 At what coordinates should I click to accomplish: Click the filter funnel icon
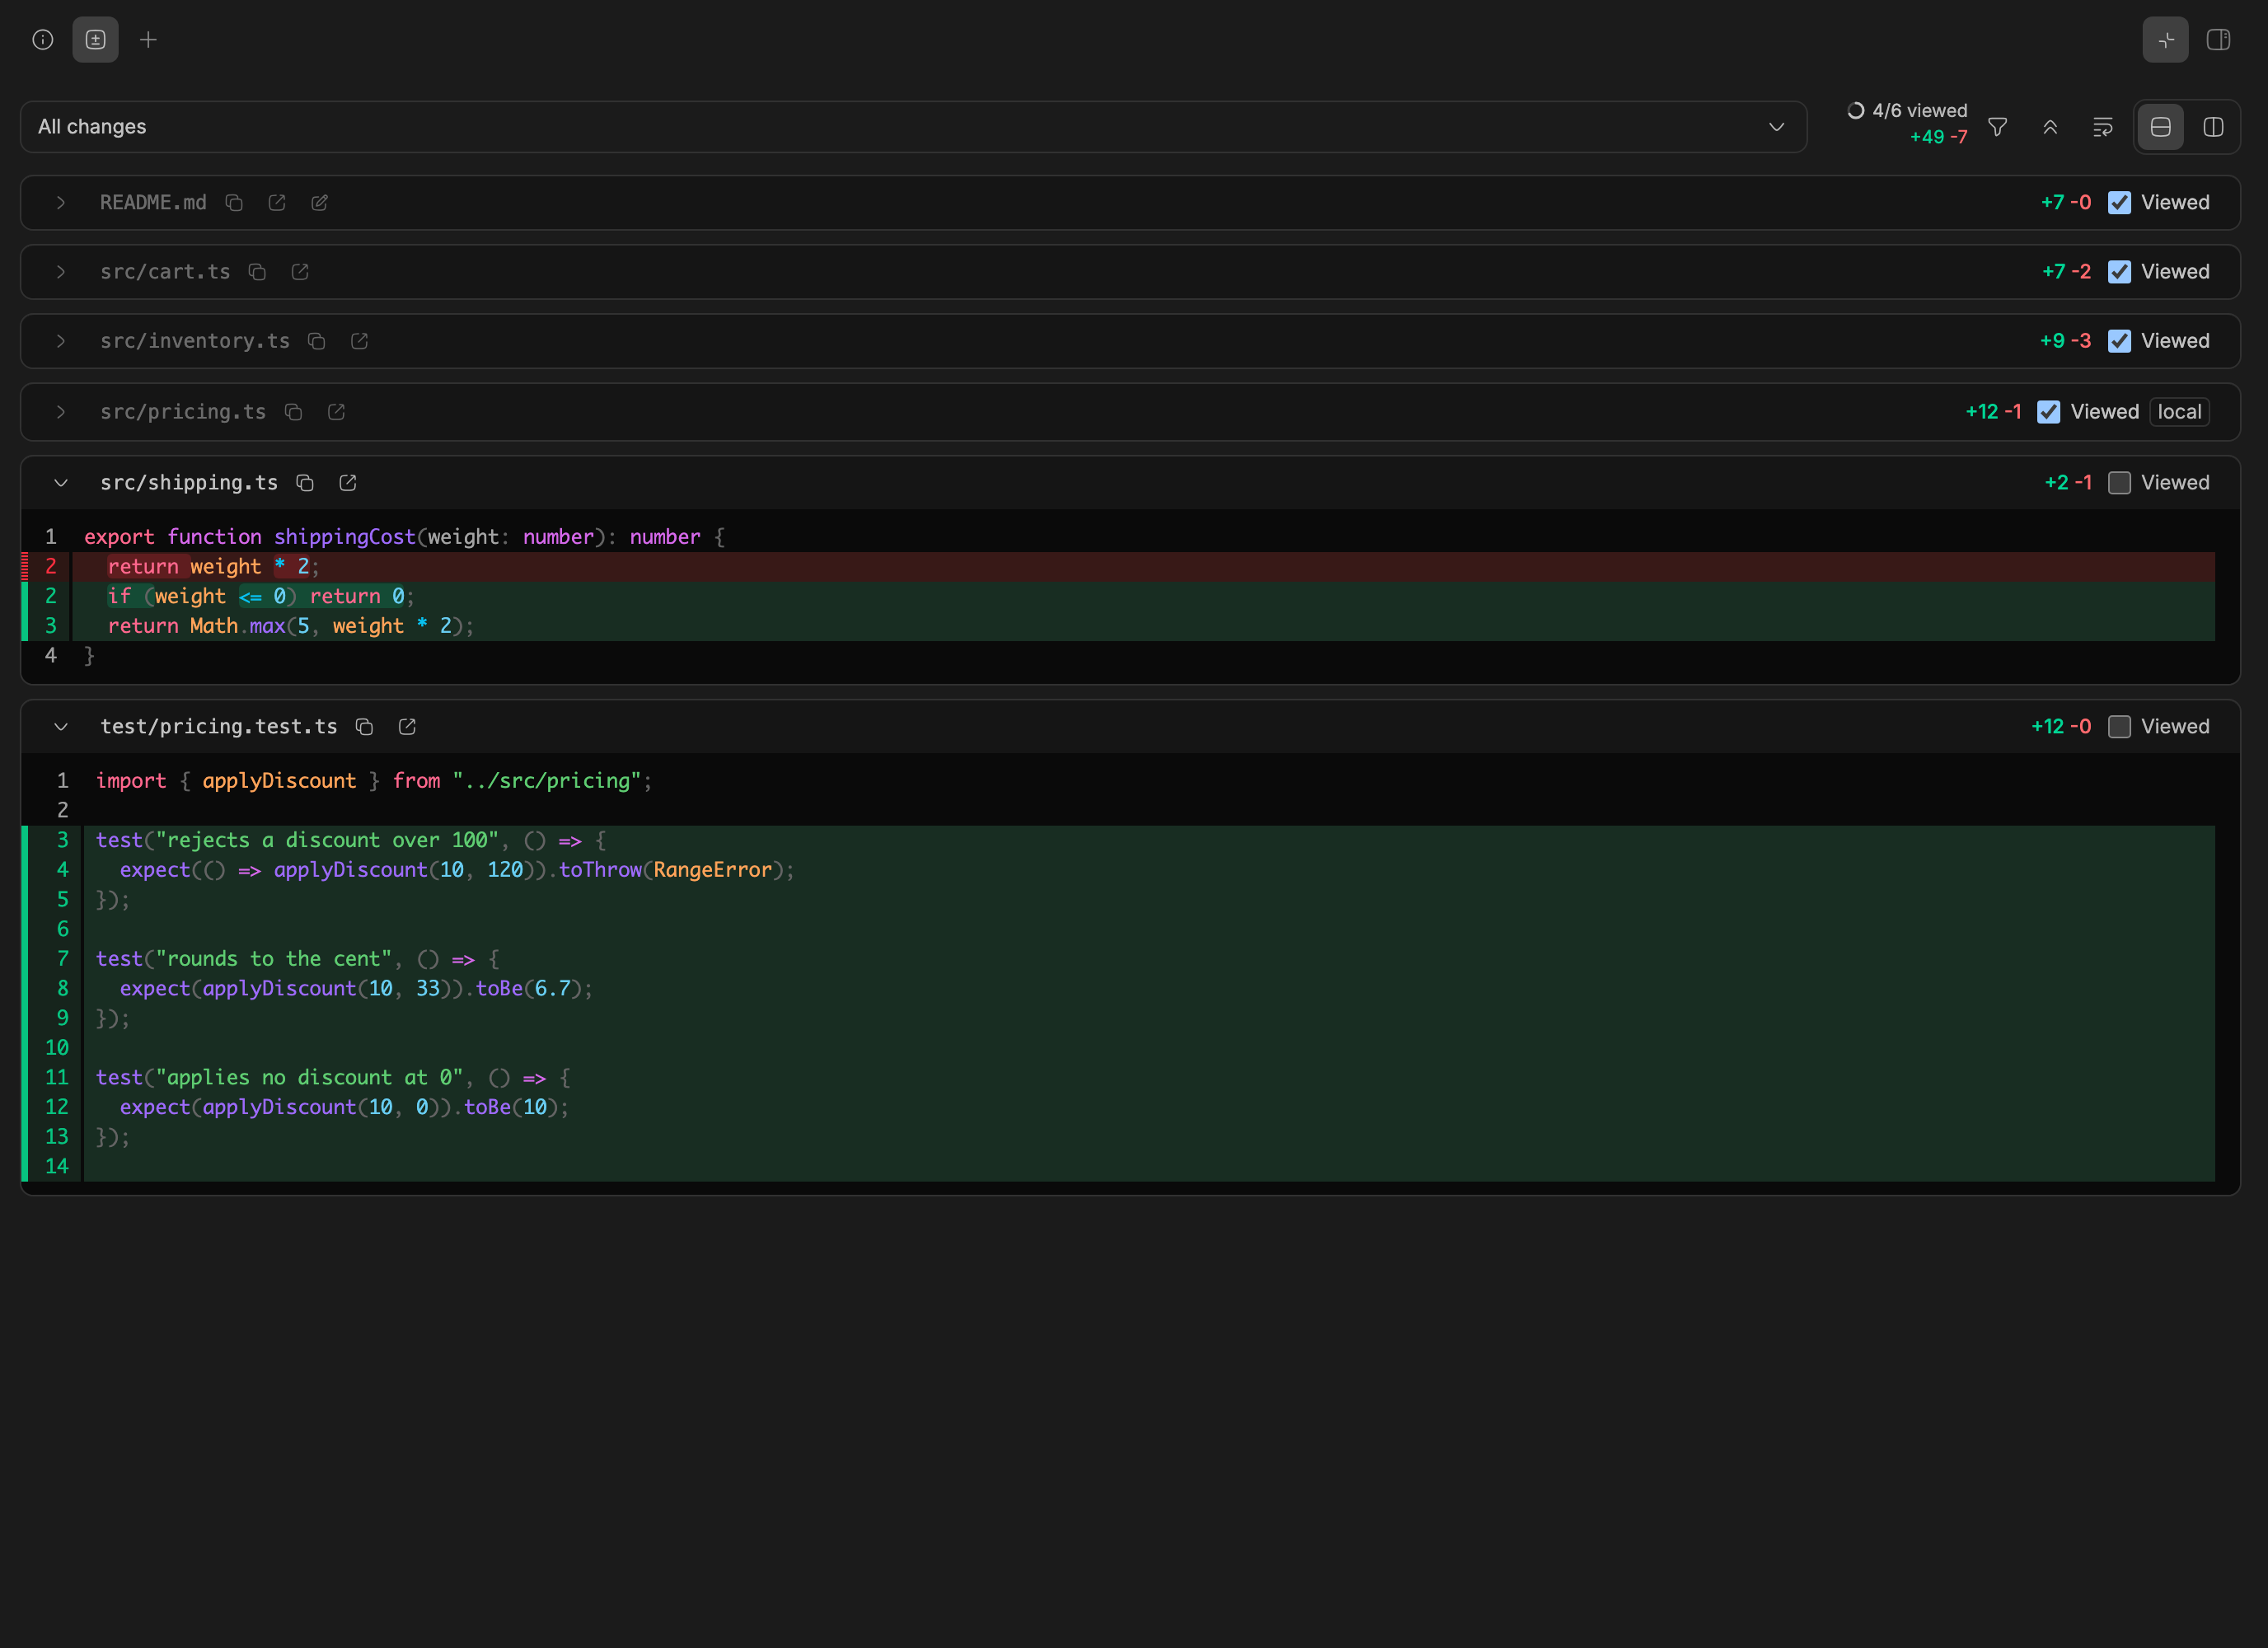point(1997,127)
